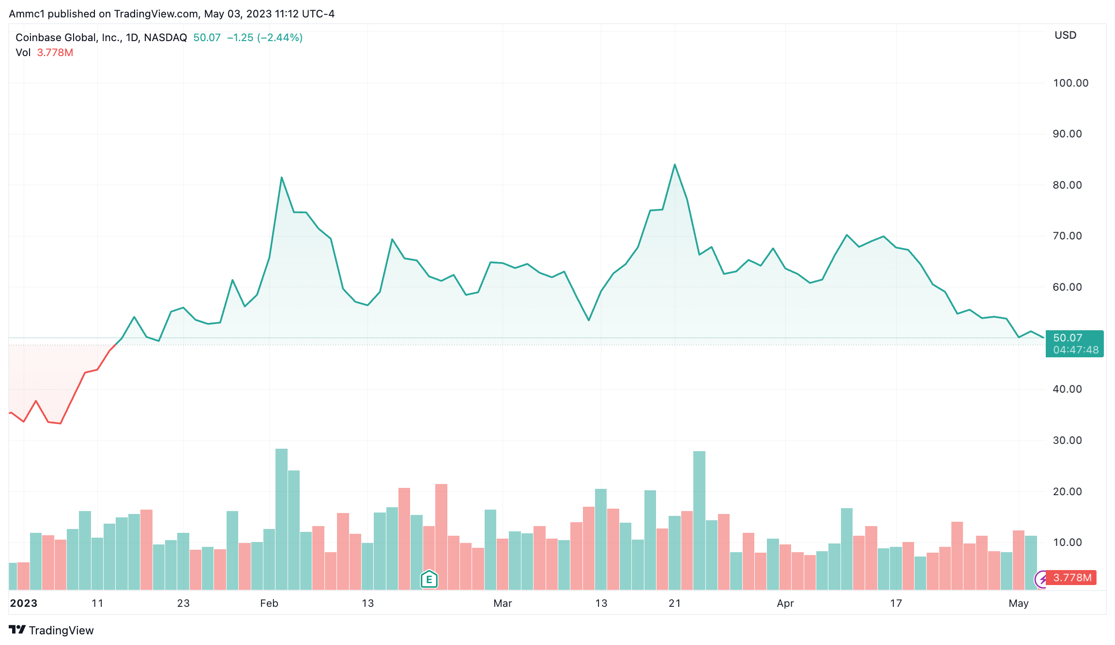The image size is (1115, 645).
Task: Click the Coinbase Global, Inc. symbol title
Action: tap(101, 37)
